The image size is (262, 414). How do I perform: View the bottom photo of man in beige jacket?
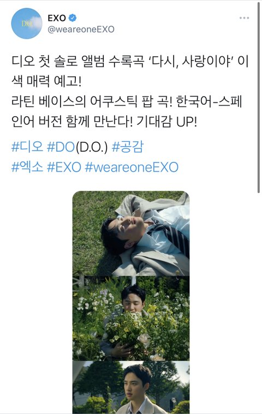pos(131,387)
